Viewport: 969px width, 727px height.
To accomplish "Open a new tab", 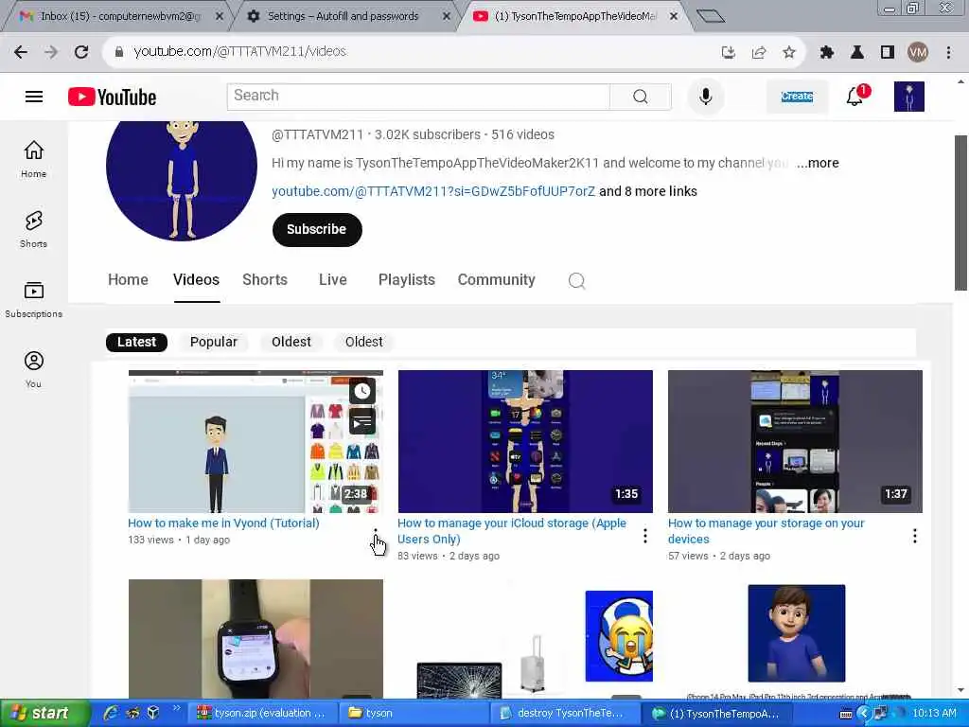I will pyautogui.click(x=710, y=16).
